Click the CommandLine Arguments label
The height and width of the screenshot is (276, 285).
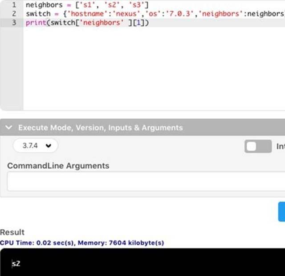[x=58, y=166]
